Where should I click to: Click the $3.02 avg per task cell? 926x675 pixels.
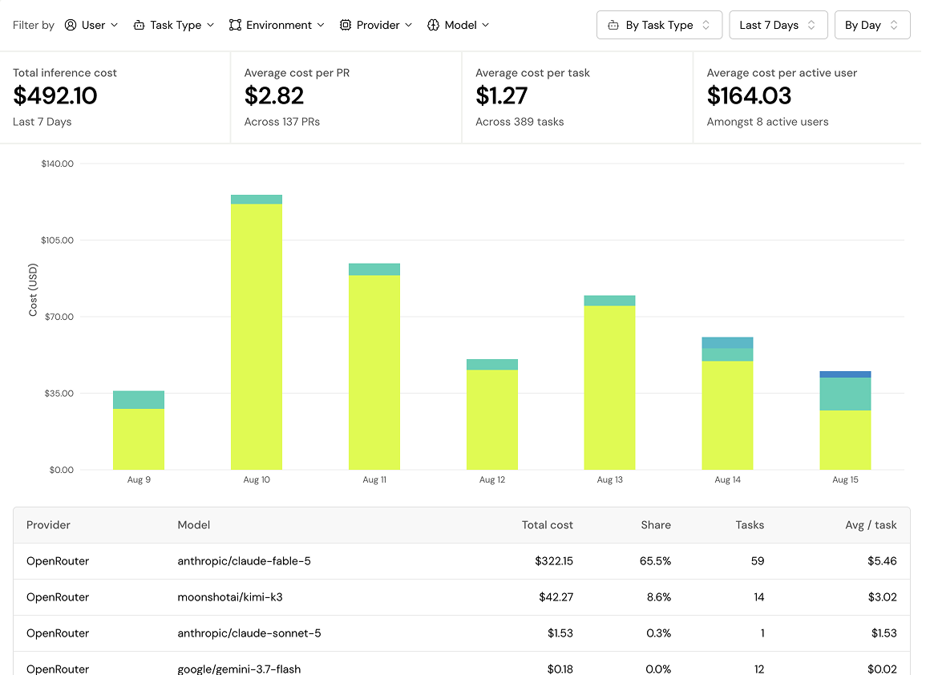pos(882,597)
